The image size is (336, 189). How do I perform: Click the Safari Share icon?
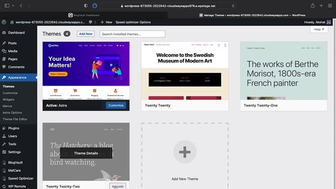(313, 6)
